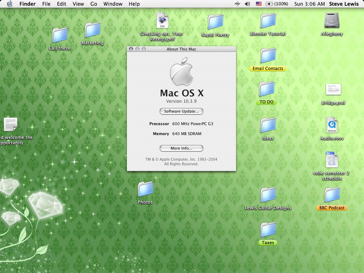Viewport: 364px width, 273px height.
Task: Select the Rapid Poetry folder
Action: tap(215, 22)
